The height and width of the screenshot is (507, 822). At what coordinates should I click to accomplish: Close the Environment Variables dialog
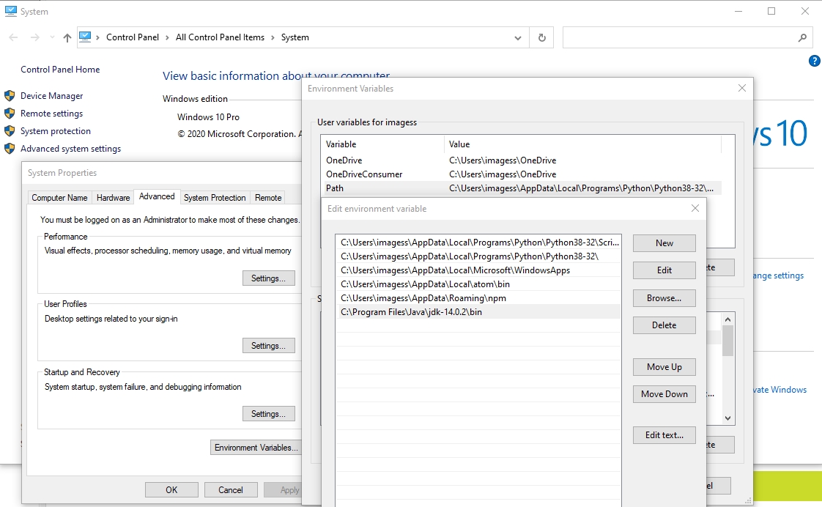(x=742, y=88)
